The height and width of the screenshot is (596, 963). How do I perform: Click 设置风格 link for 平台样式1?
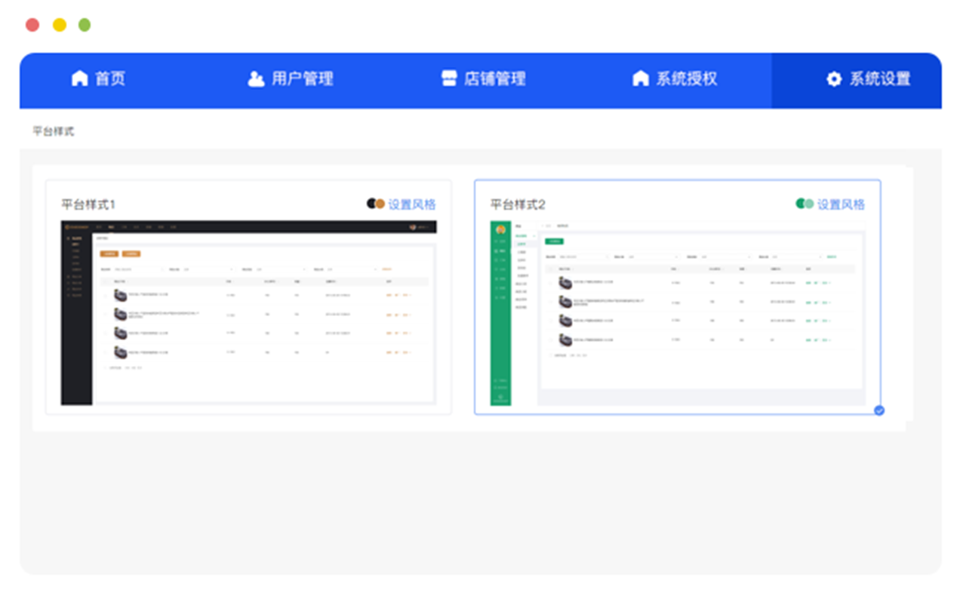(x=412, y=204)
